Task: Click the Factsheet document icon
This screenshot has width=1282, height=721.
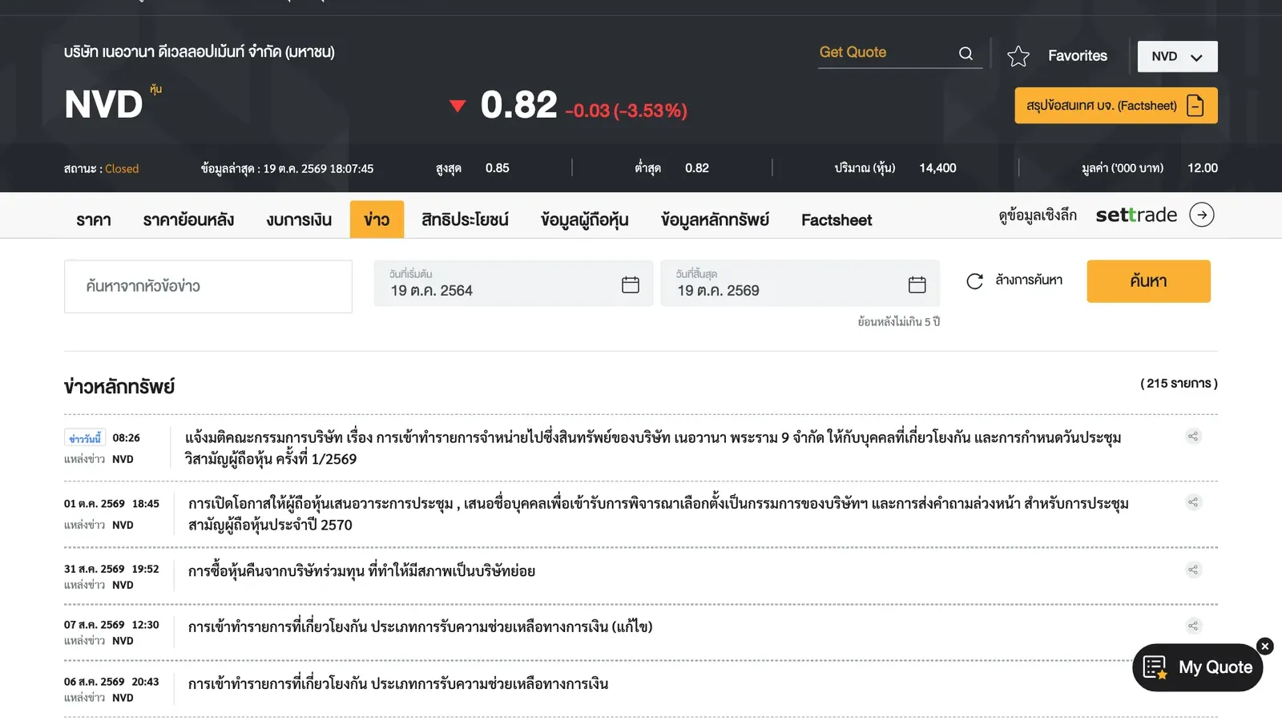Action: [x=1195, y=106]
